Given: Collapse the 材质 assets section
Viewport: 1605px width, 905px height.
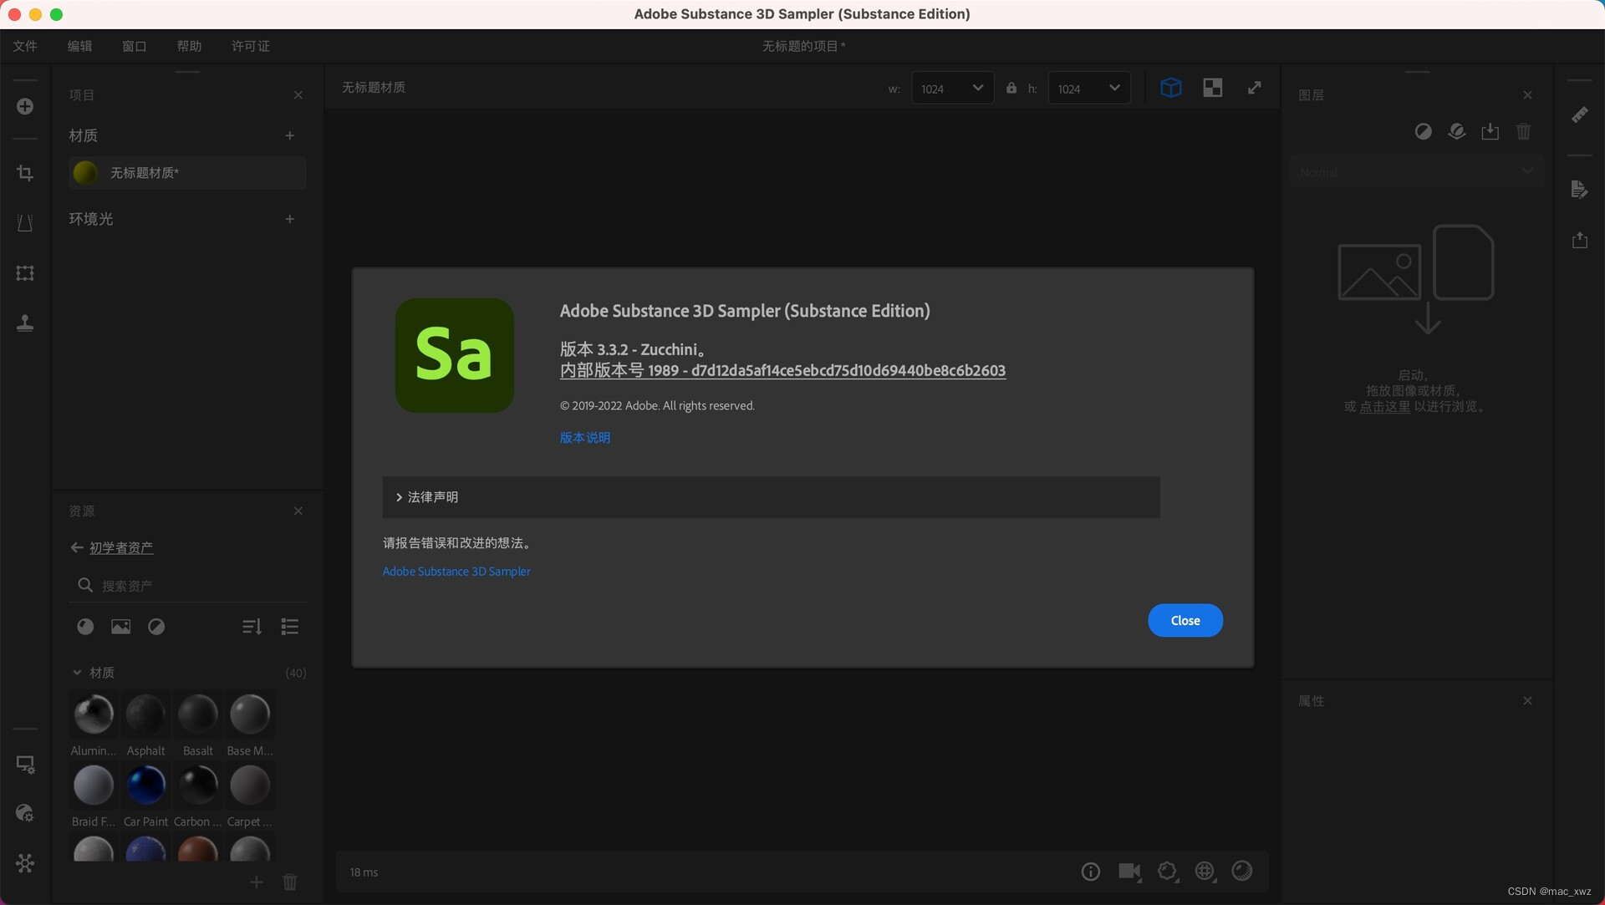Looking at the screenshot, I should [x=77, y=673].
